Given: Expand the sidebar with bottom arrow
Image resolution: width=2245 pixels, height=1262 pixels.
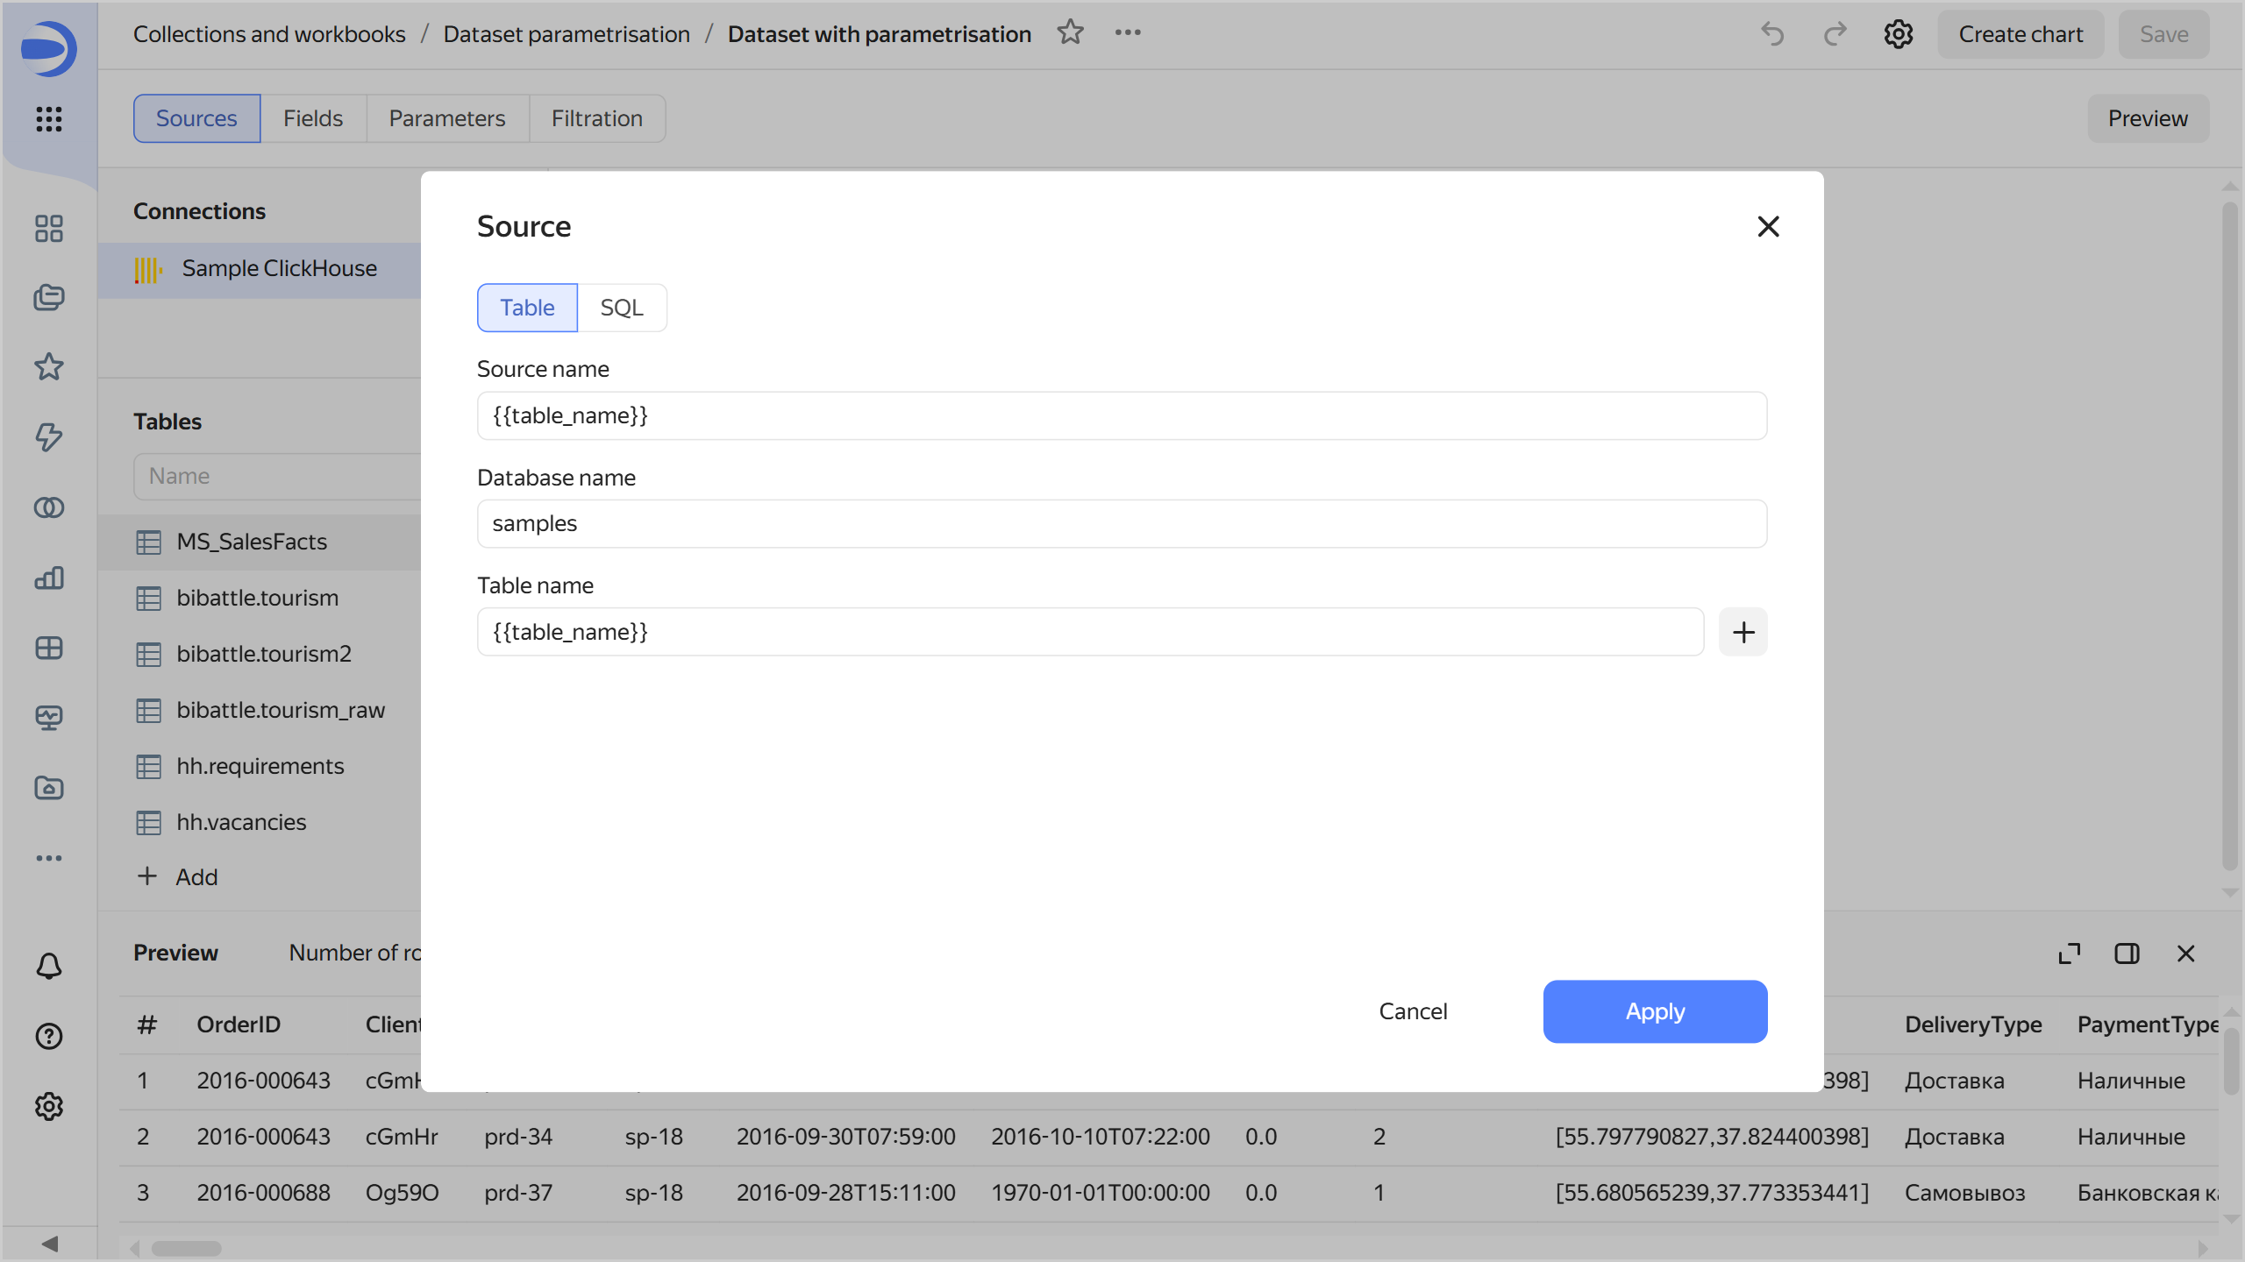Looking at the screenshot, I should click(49, 1244).
